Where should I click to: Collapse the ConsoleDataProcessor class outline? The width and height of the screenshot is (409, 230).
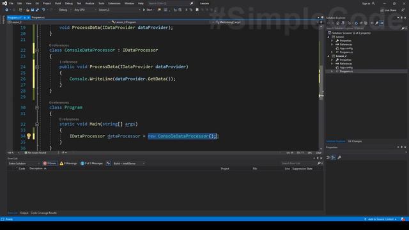[37, 50]
